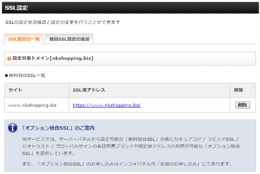260x174 pixels.
Task: Click the sentence beginning また、「オプション独自SSL」
Action: click(x=127, y=164)
